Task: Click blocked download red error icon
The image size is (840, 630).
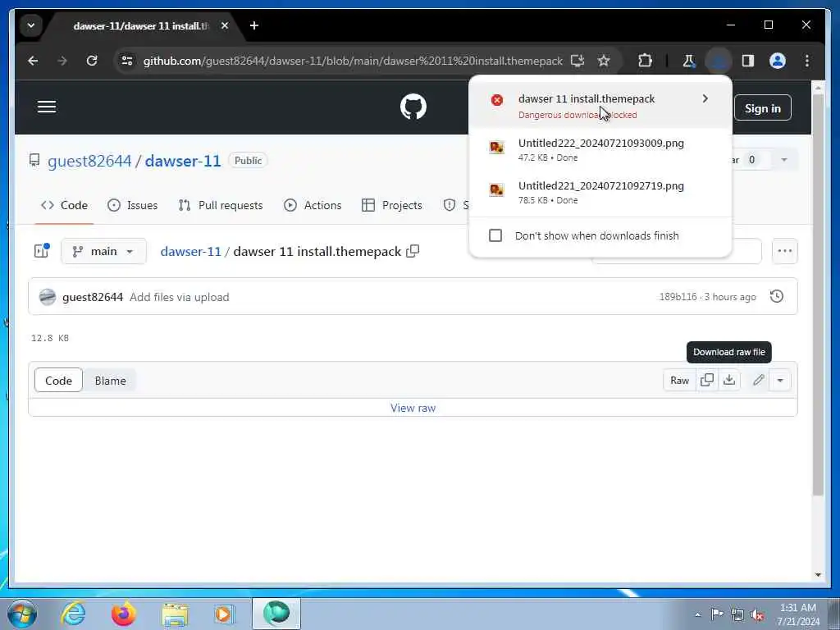Action: [496, 99]
